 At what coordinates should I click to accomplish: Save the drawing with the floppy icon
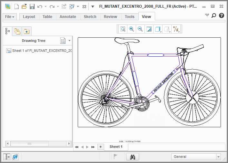pyautogui.click(x=32, y=6)
